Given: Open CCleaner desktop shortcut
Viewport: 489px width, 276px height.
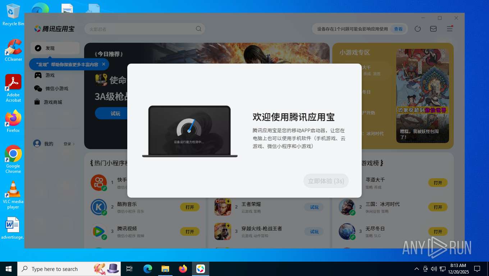Looking at the screenshot, I should [13, 50].
